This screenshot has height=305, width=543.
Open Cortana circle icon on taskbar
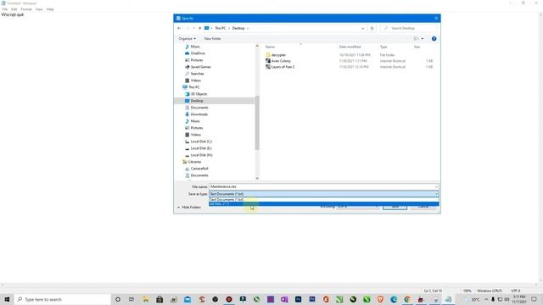(x=118, y=299)
